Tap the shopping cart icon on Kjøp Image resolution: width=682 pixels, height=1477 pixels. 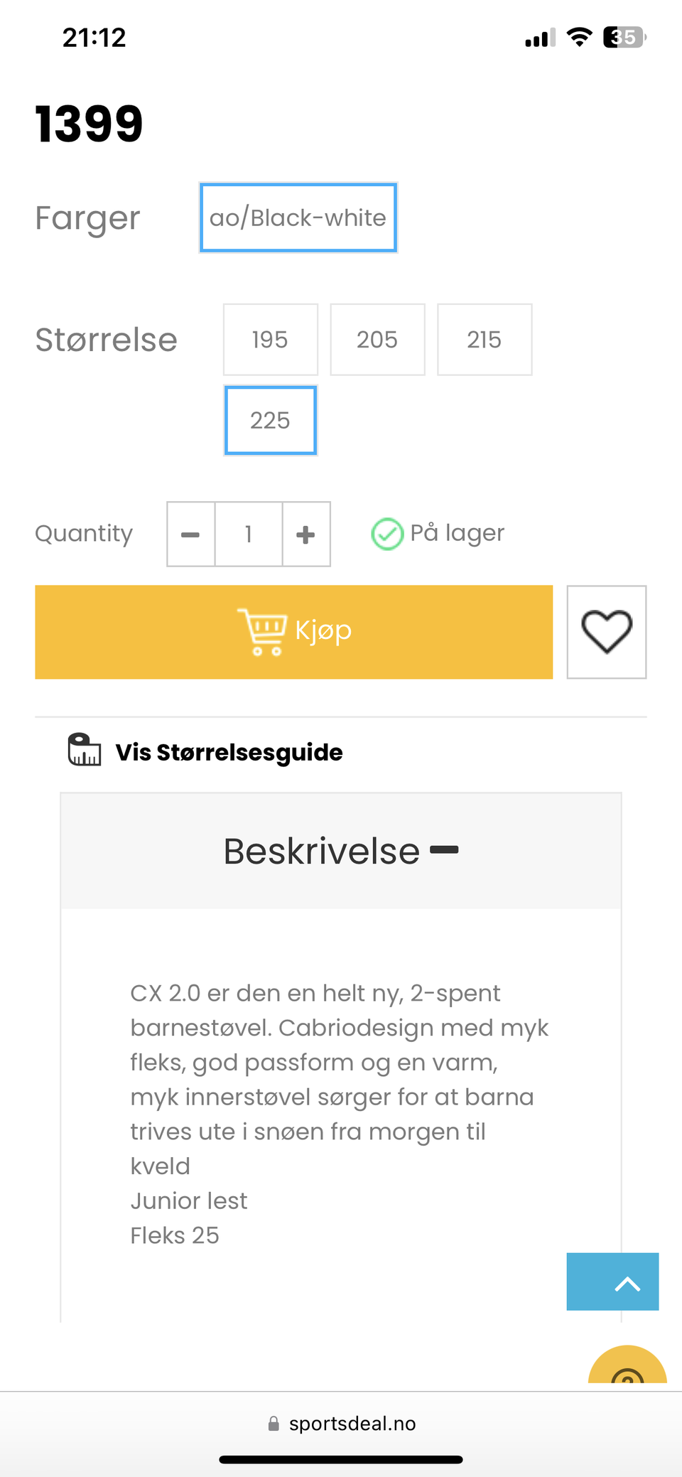click(x=262, y=631)
